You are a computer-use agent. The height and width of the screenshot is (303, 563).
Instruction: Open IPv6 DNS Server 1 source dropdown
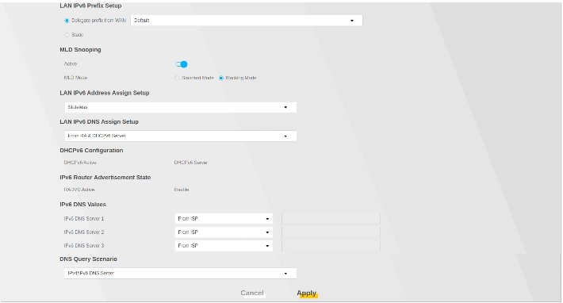coord(224,219)
